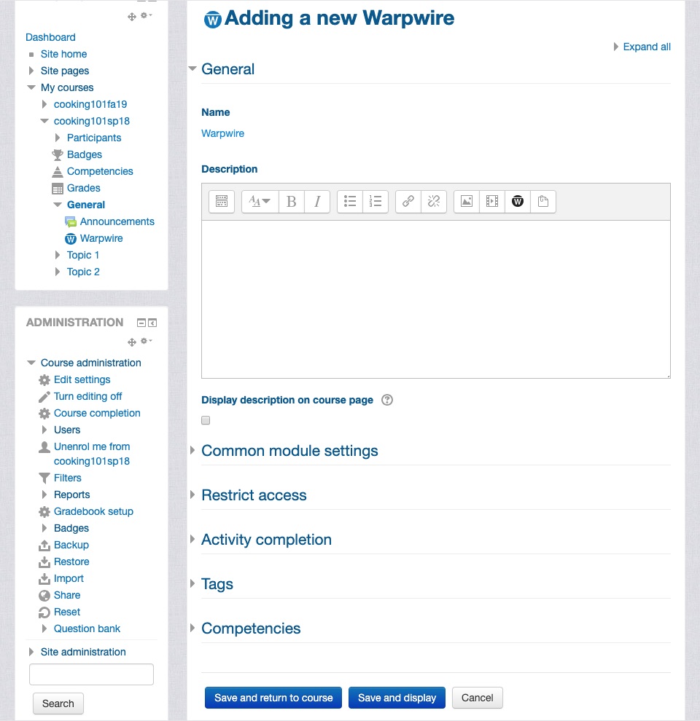Open help for Display description on course page
The height and width of the screenshot is (721, 700).
tap(387, 400)
